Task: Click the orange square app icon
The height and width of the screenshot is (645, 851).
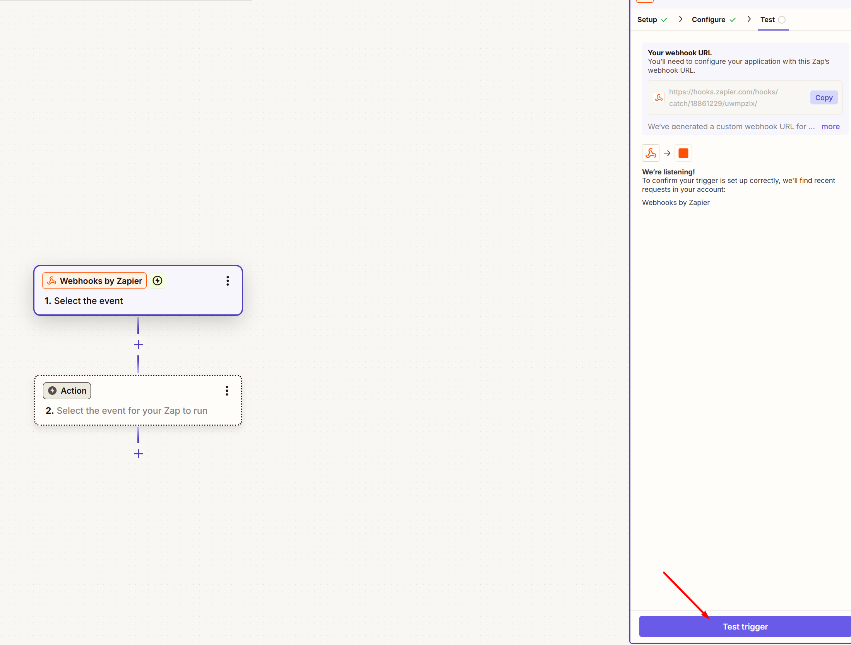Action: pyautogui.click(x=683, y=153)
